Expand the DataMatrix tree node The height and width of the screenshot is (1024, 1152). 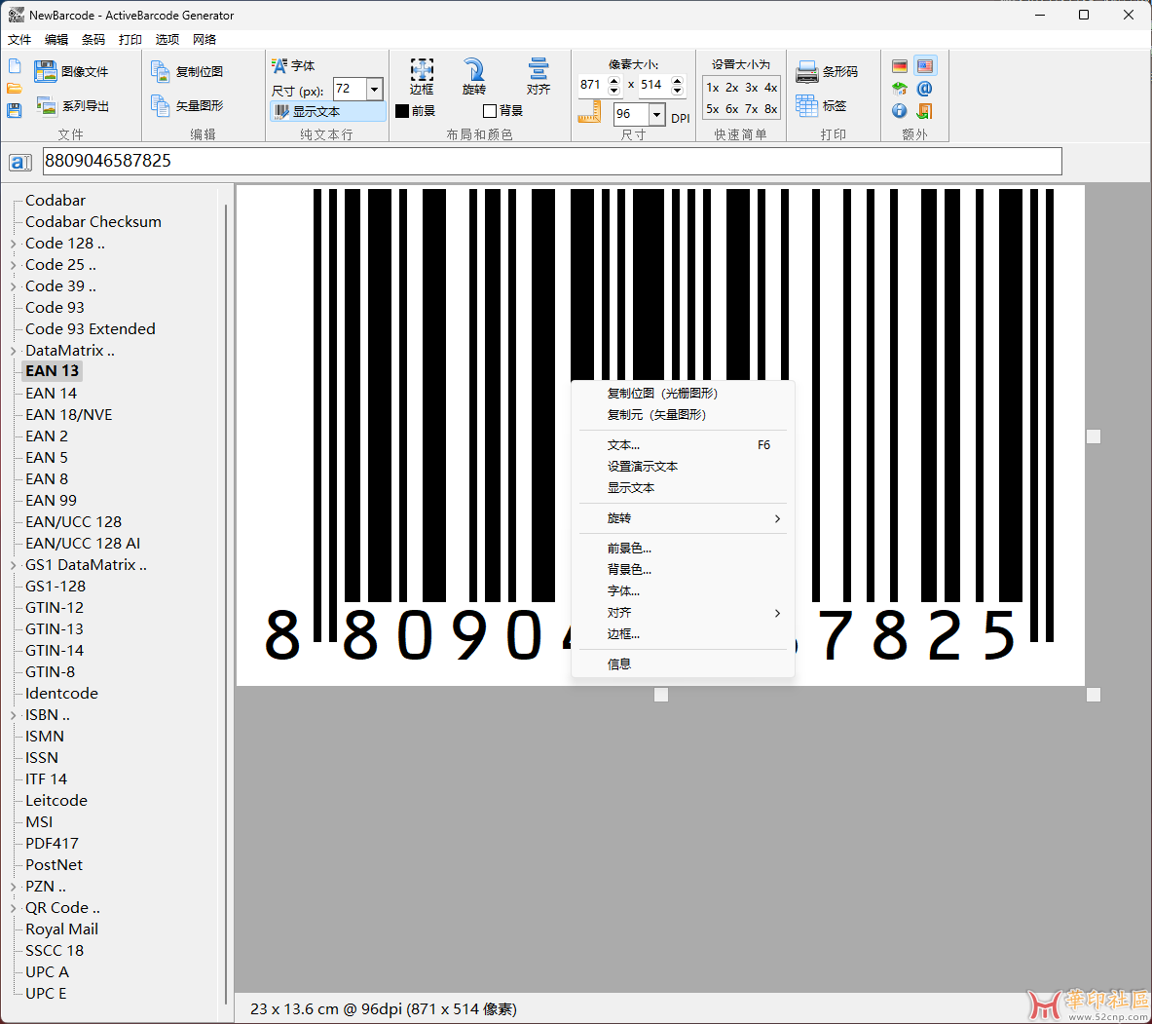[x=14, y=351]
